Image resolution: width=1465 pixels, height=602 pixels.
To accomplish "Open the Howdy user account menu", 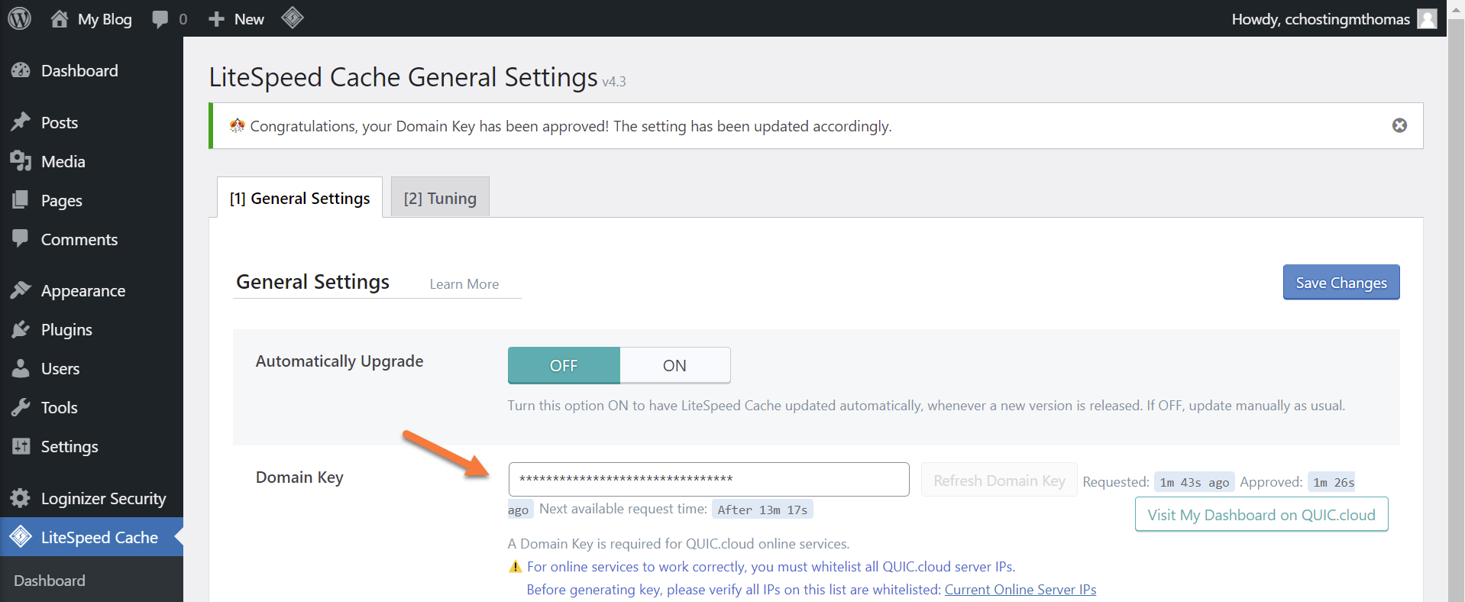I will (x=1333, y=19).
